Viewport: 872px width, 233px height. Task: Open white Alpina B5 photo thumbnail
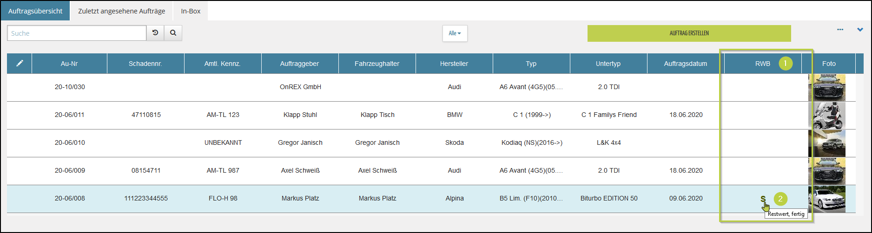pos(827,199)
